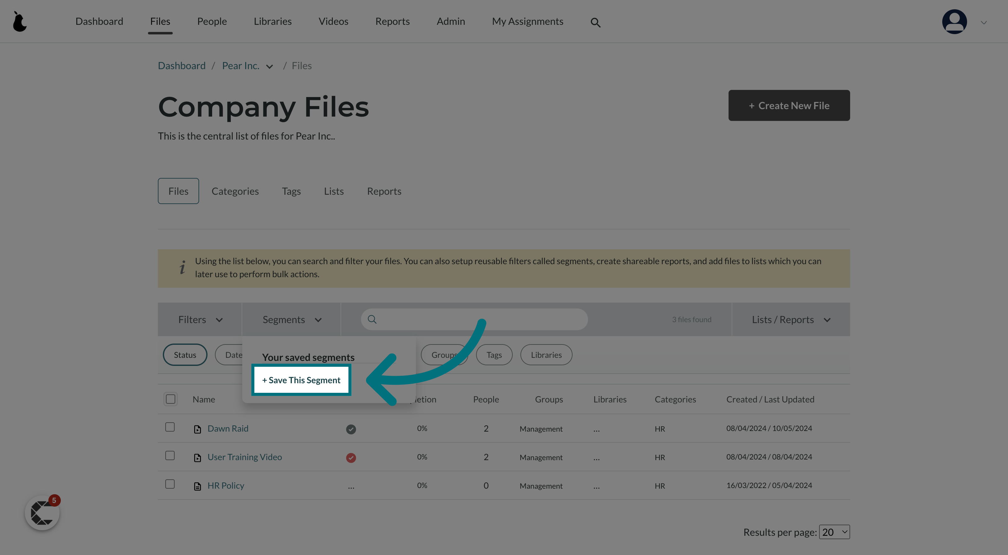This screenshot has width=1008, height=555.
Task: Switch to the Tags tab
Action: (x=291, y=191)
